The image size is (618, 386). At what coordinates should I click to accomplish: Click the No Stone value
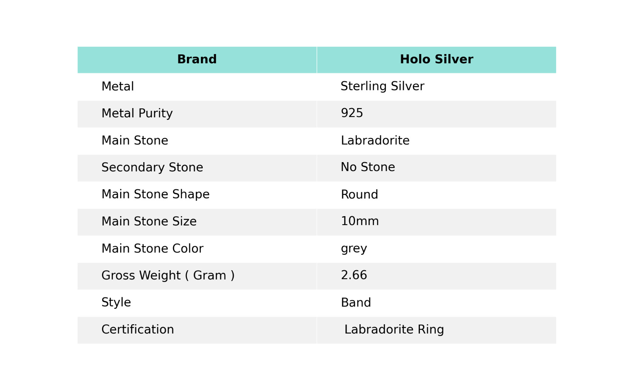[368, 168]
